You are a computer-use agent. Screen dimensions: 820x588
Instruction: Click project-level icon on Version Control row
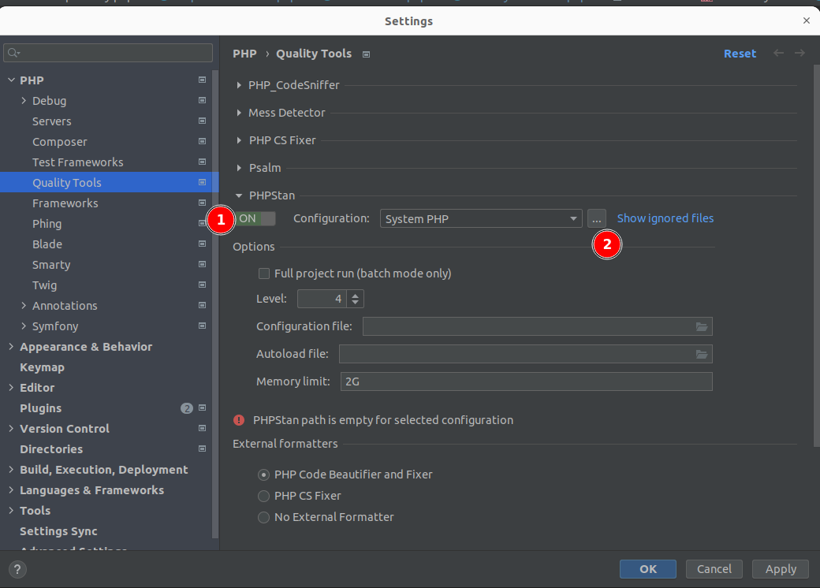pos(202,428)
